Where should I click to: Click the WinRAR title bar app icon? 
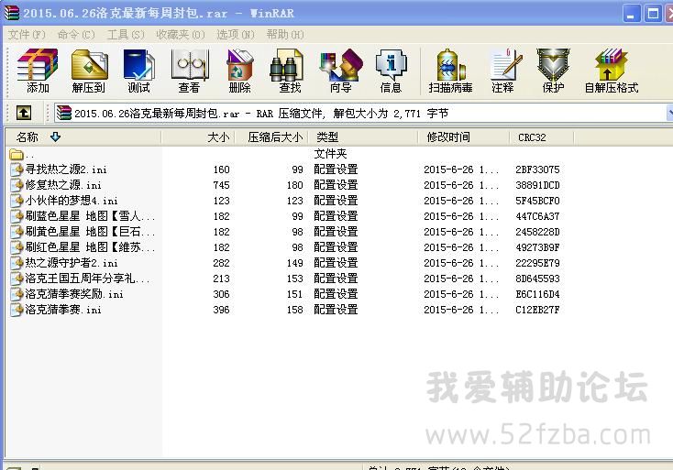(12, 13)
